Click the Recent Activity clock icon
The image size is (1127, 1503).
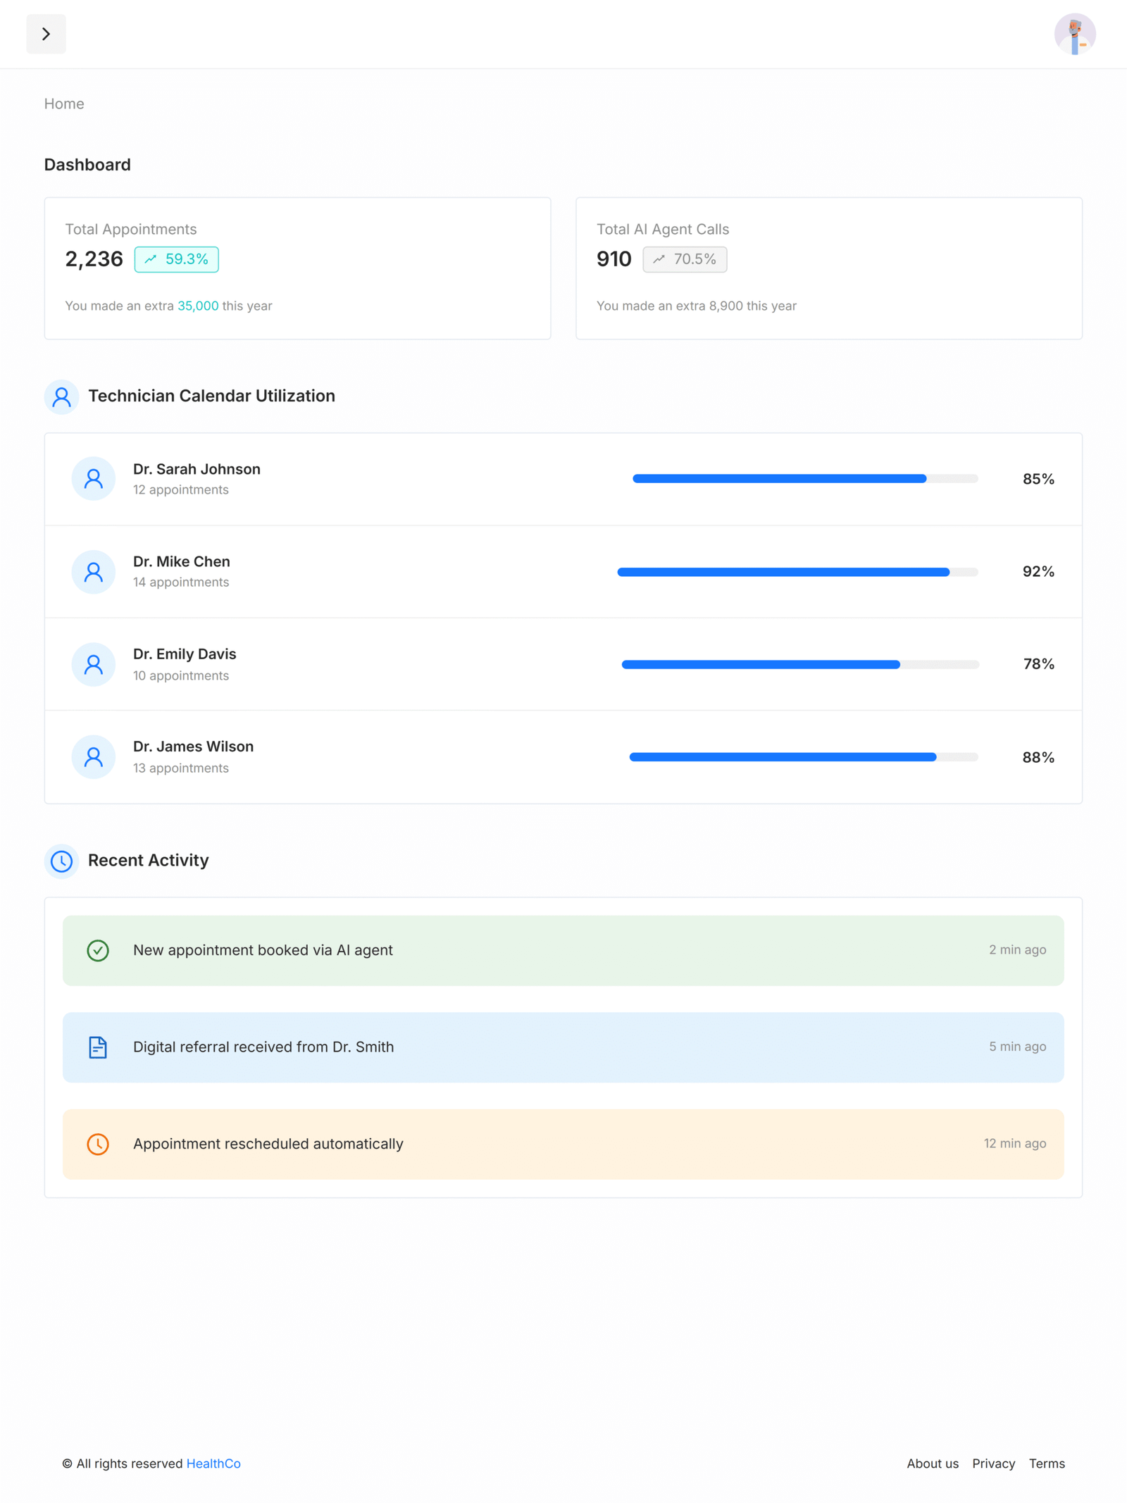(61, 861)
